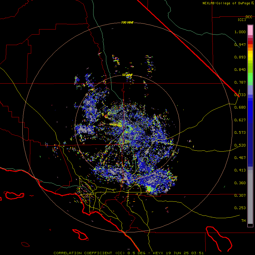Screen dimensions: 255x255
Task: Click the 100 NMI range ring label
Action: tap(127, 22)
